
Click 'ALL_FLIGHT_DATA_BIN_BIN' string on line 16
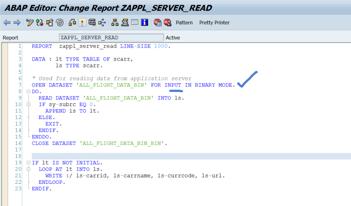[122, 143]
